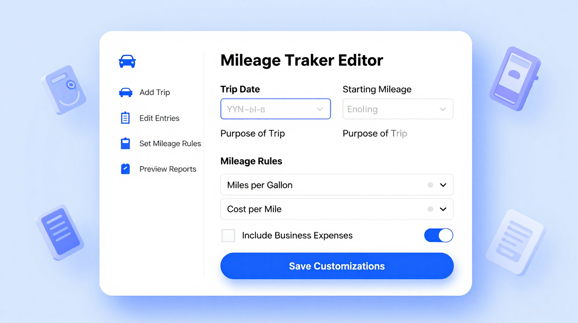Click the Starting Mileage input field
Screen dimensions: 578x323
coord(397,109)
